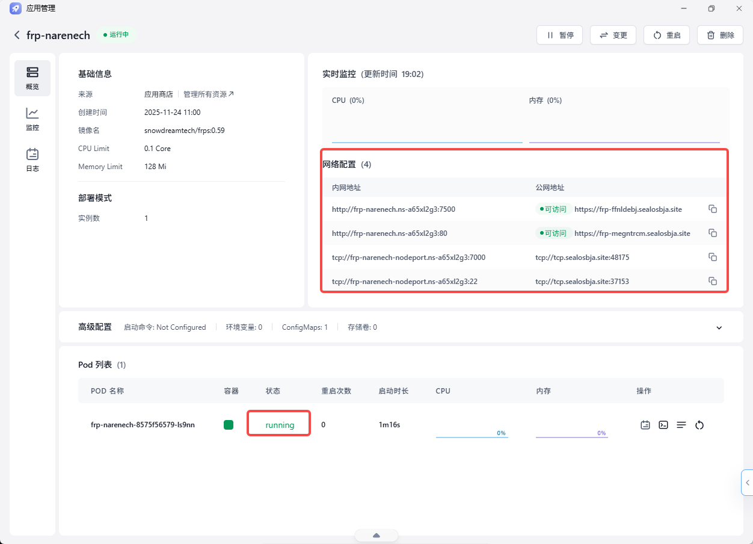Click the 重启 button
The height and width of the screenshot is (544, 753).
point(666,35)
